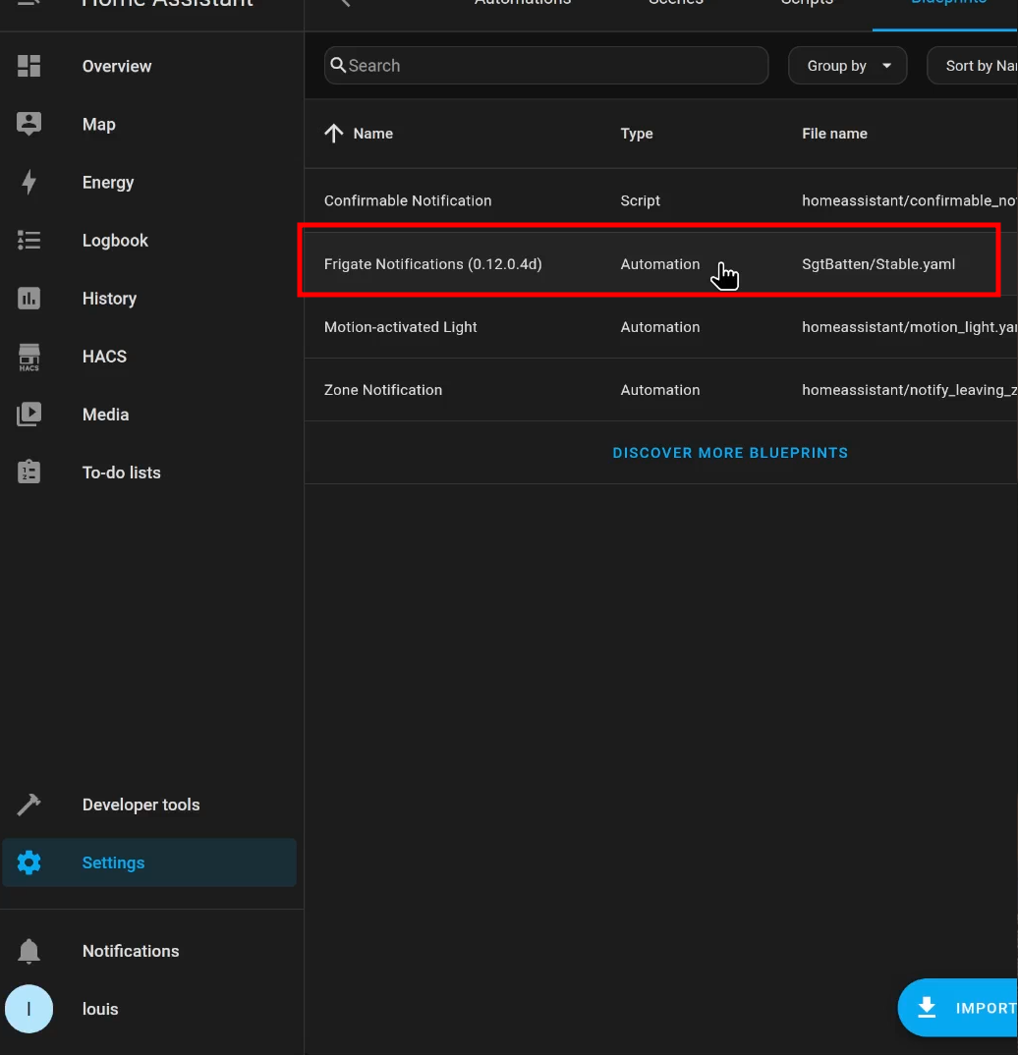Open Media from the sidebar
This screenshot has height=1055, width=1018.
tap(149, 415)
